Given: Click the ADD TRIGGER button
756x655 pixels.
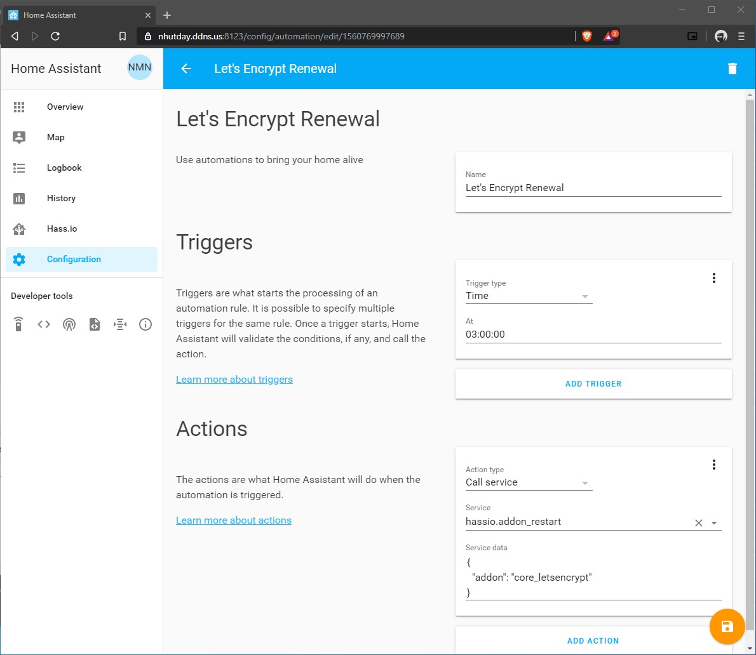Looking at the screenshot, I should pos(593,384).
